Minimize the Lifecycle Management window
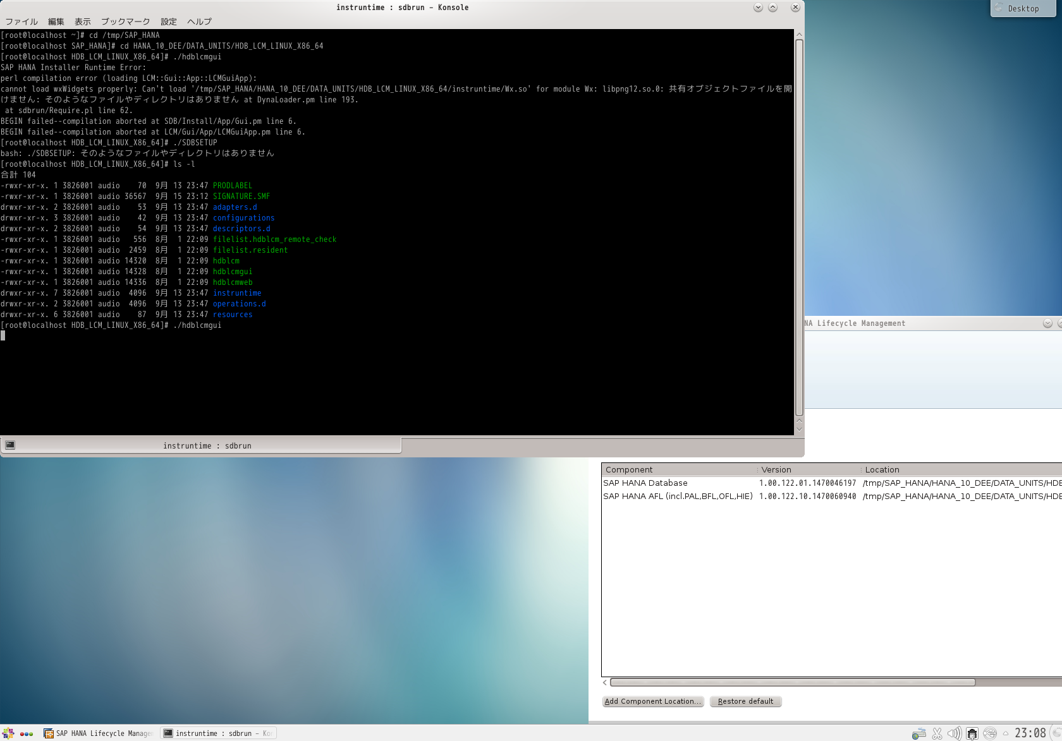The image size is (1062, 741). coord(1047,323)
